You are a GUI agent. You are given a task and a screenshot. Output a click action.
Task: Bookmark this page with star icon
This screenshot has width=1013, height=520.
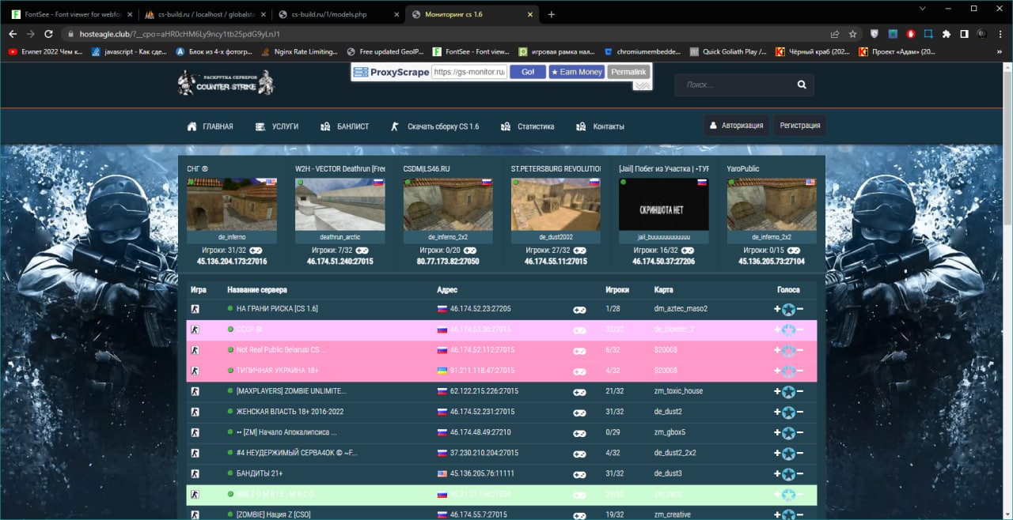(x=852, y=34)
